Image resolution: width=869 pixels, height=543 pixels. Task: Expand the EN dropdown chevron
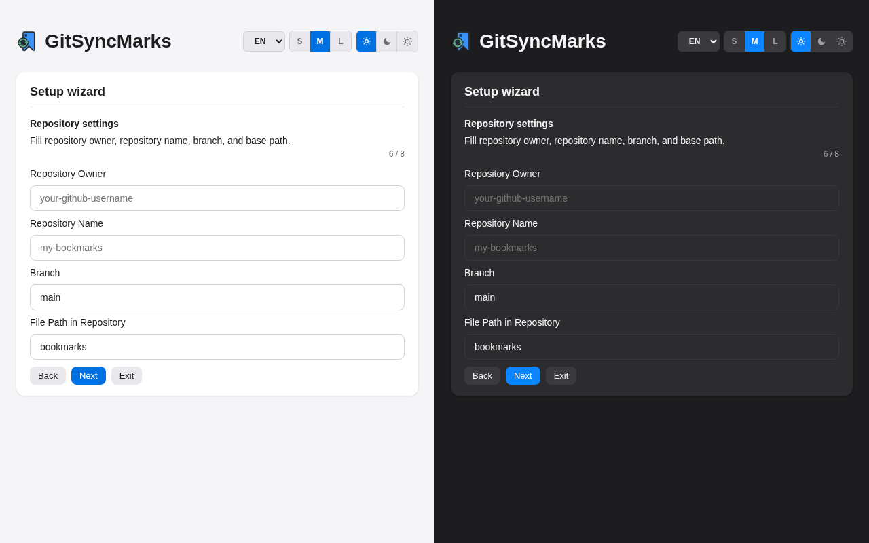[x=278, y=41]
